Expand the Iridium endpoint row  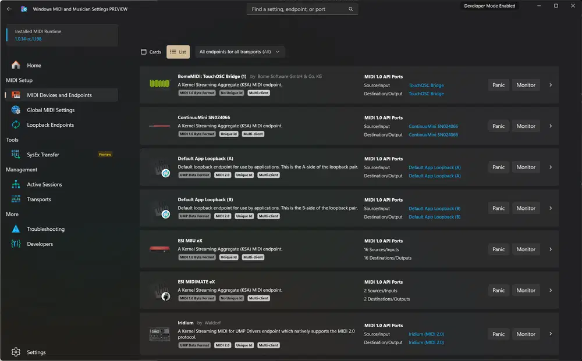(551, 334)
